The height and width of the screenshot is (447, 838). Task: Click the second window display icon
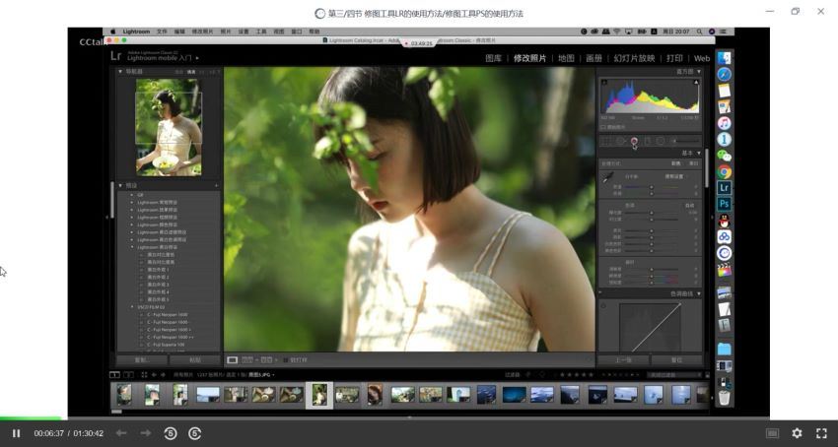[x=128, y=375]
